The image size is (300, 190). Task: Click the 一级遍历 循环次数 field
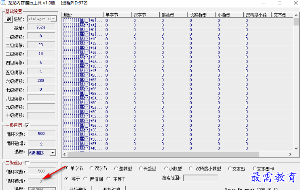click(42, 134)
